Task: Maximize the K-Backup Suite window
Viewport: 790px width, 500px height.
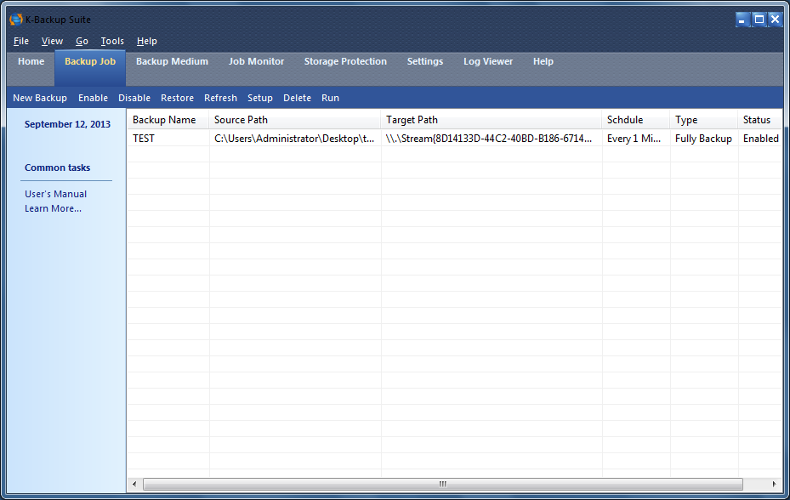Action: (x=759, y=20)
